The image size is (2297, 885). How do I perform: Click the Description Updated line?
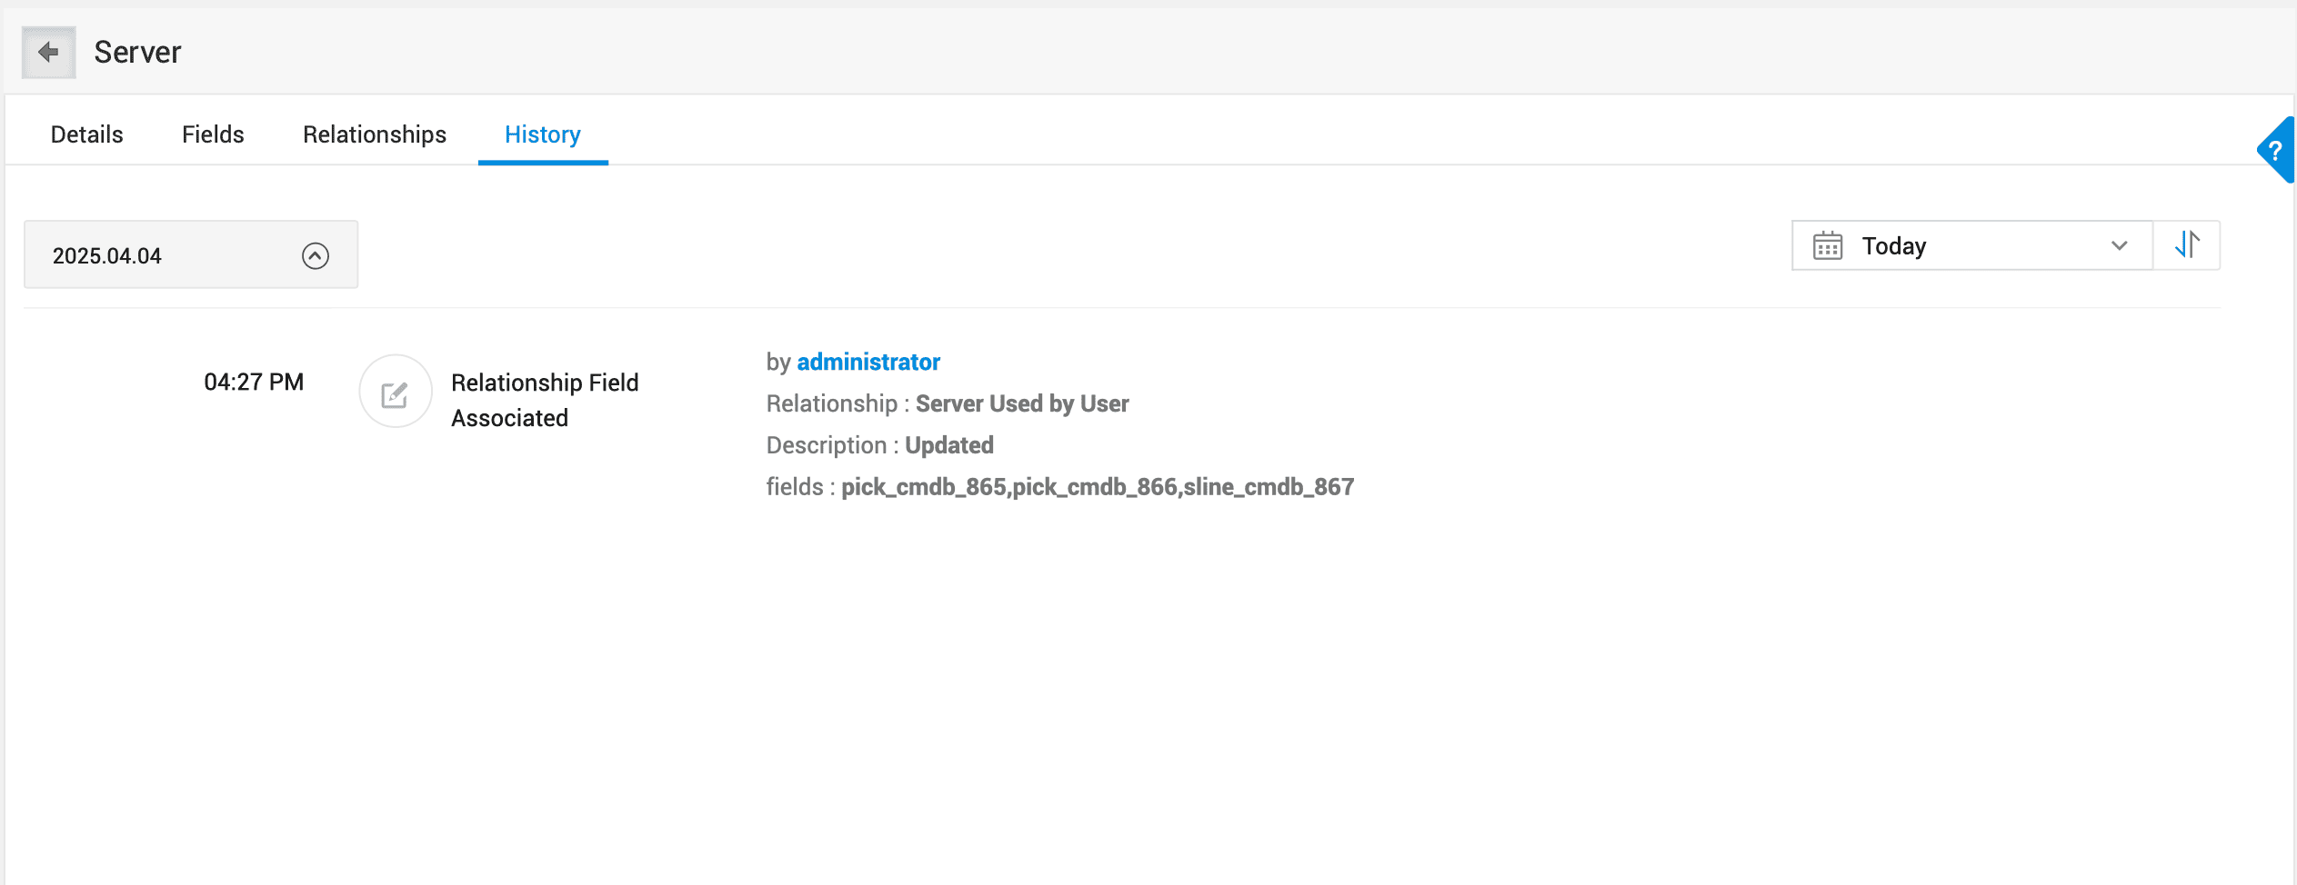click(879, 446)
